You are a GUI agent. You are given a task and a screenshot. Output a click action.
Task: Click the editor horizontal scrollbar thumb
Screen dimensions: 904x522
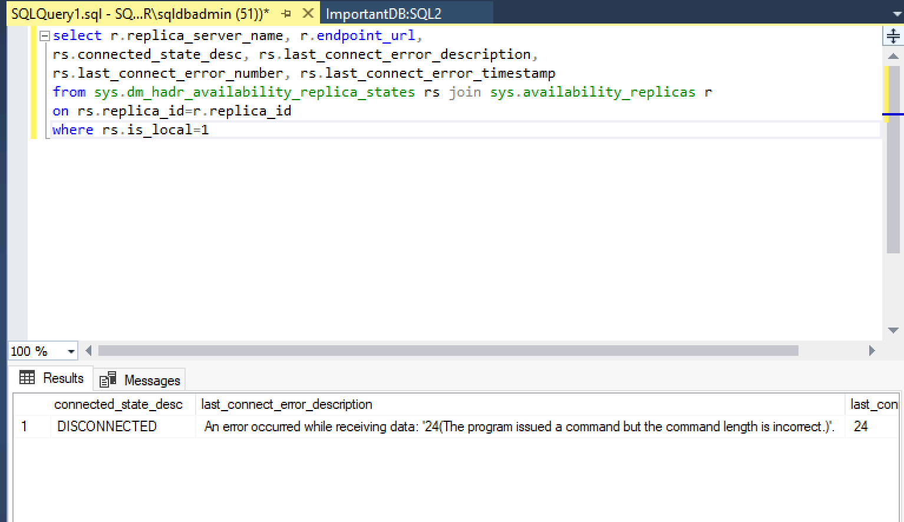pyautogui.click(x=448, y=351)
